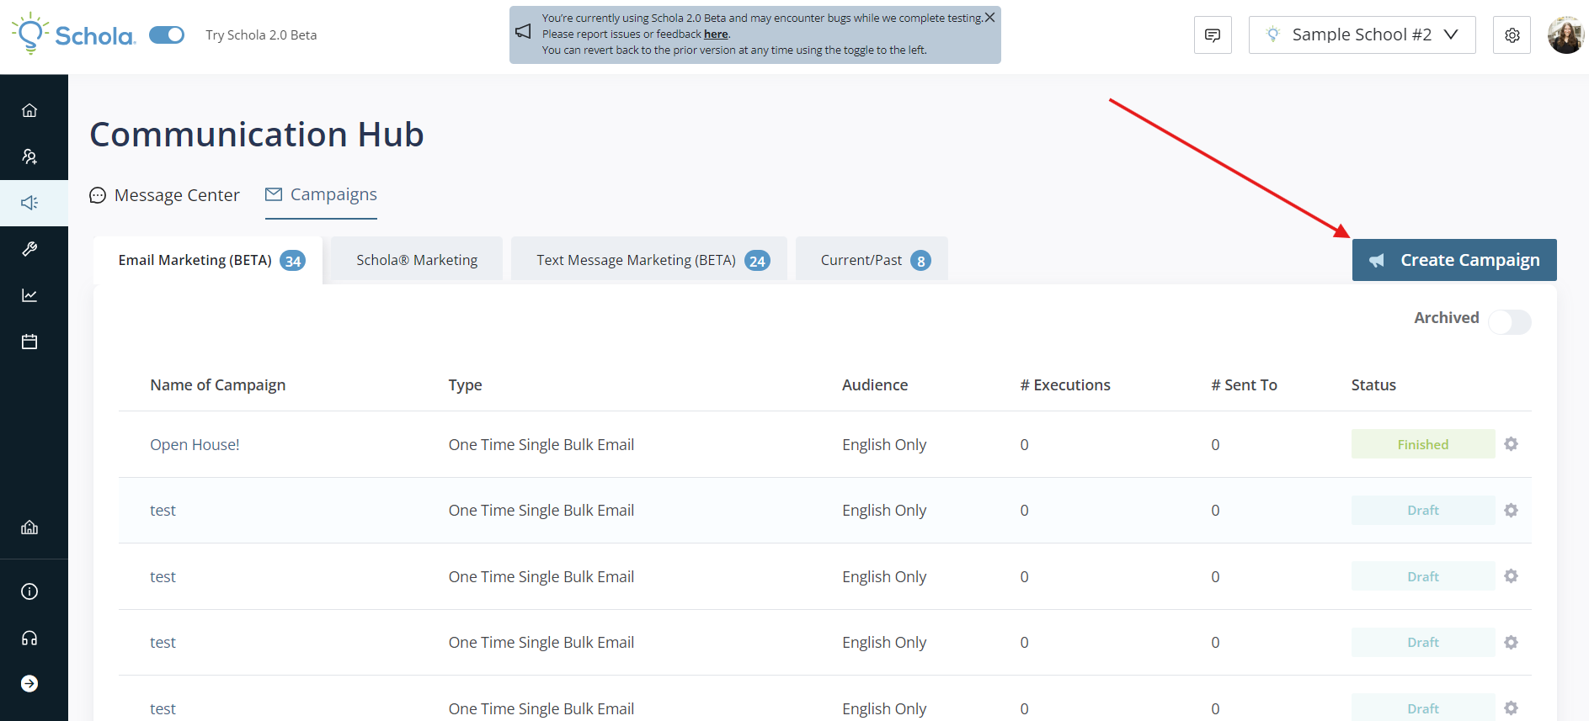Select Text Message Marketing (BETA) tab
This screenshot has height=721, width=1589.
pyautogui.click(x=649, y=260)
